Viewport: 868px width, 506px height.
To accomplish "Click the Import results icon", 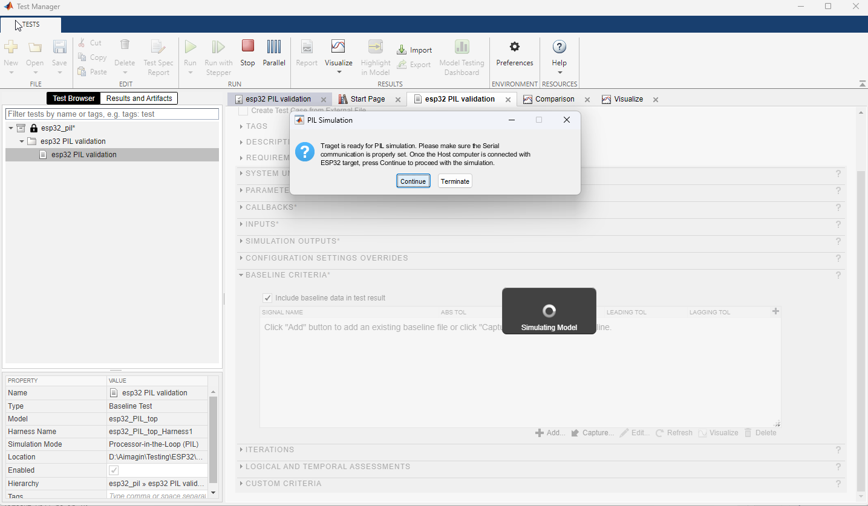I will click(x=402, y=50).
